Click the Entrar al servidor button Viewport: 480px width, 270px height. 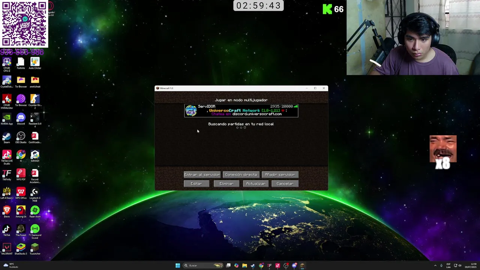coord(202,175)
